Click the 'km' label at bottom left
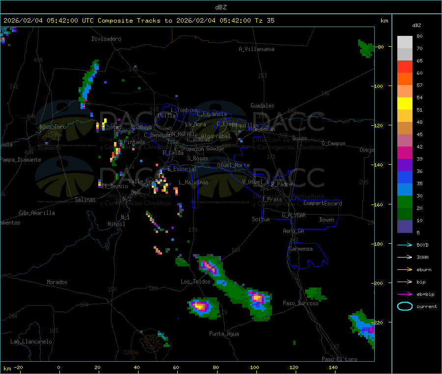The image size is (442, 374). click(7, 369)
